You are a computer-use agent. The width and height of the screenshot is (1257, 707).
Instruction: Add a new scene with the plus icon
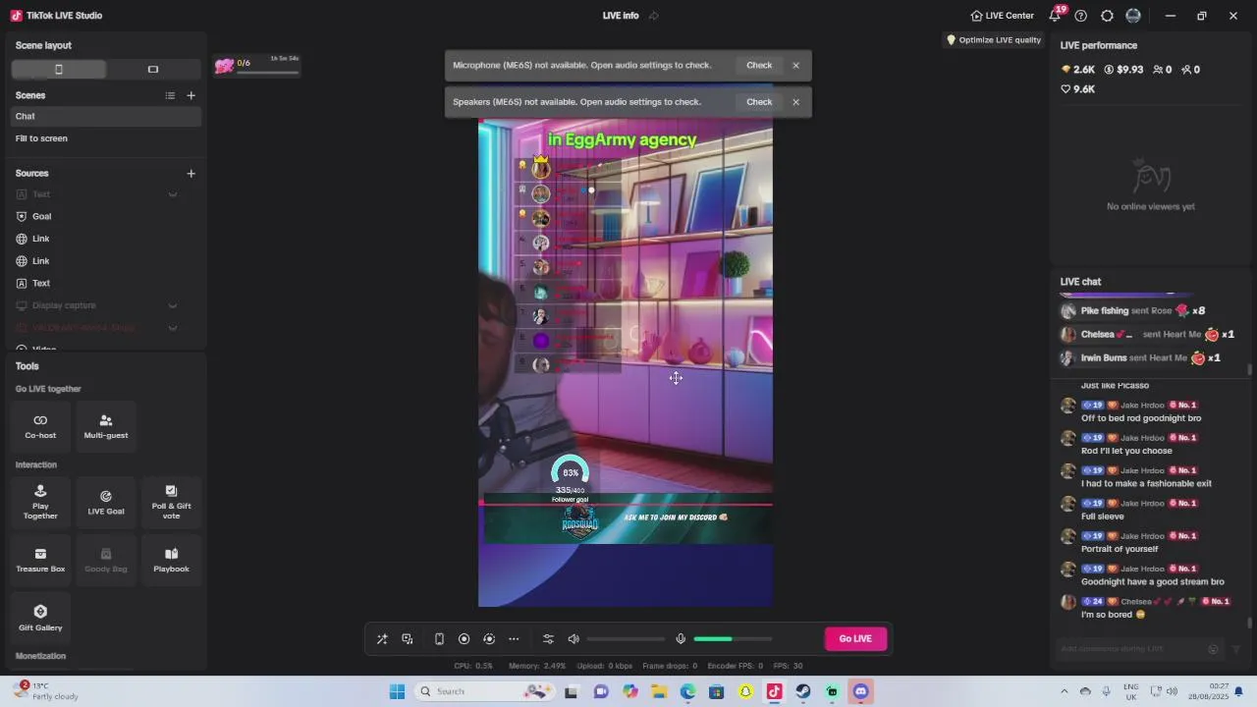(x=191, y=95)
